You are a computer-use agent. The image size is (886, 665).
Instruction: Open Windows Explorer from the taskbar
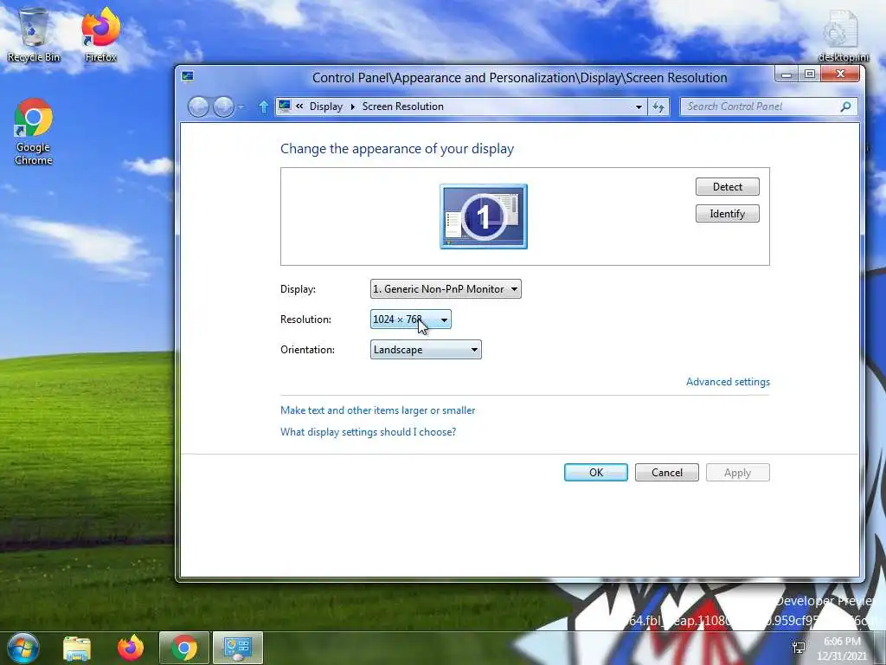(x=77, y=648)
